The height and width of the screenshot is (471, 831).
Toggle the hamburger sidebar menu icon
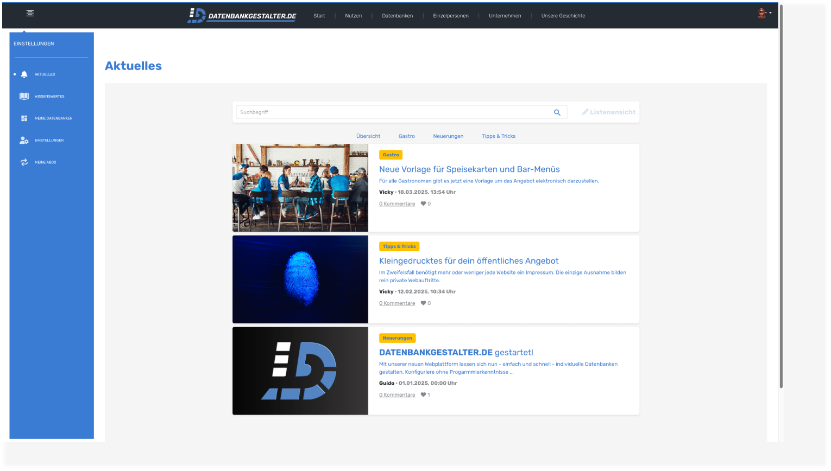[30, 13]
